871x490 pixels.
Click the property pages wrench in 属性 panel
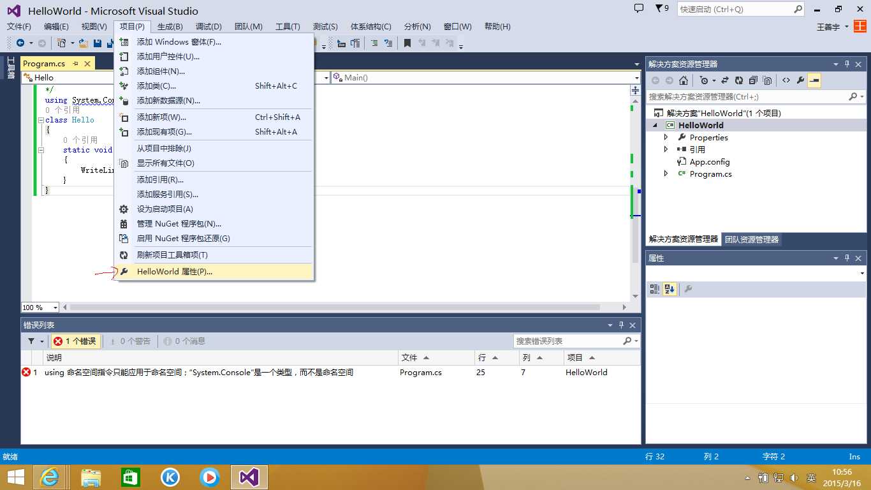click(688, 289)
